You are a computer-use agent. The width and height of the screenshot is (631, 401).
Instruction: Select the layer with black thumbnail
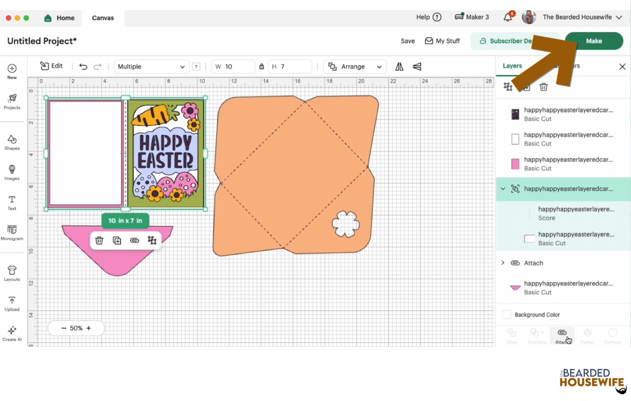pos(563,114)
